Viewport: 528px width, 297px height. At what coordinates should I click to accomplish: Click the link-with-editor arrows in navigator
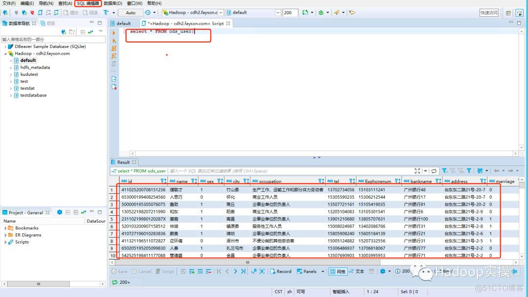(90, 32)
